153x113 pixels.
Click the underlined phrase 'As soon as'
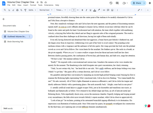point(62,27)
